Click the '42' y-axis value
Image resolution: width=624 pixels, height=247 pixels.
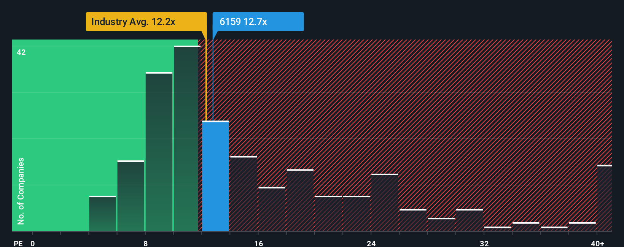(21, 52)
